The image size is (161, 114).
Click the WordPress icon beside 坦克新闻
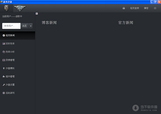tap(4, 35)
